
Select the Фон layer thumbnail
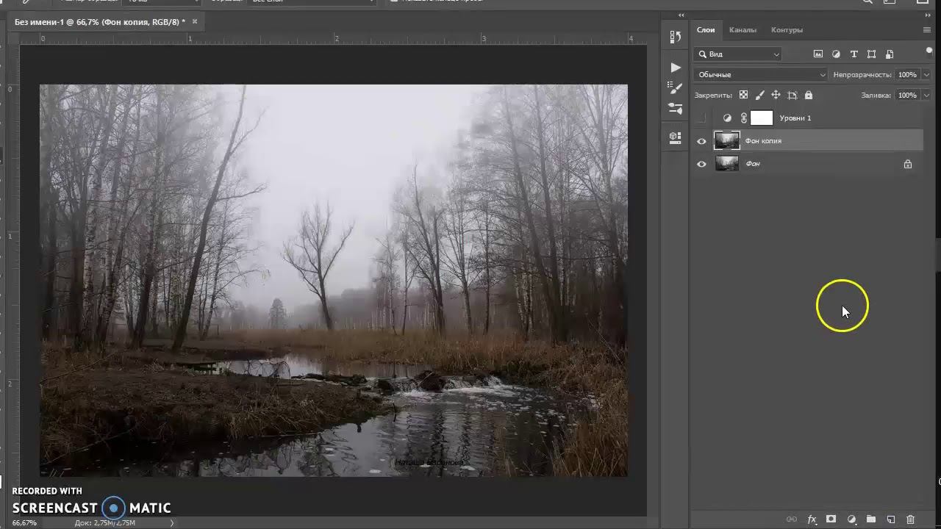[727, 163]
